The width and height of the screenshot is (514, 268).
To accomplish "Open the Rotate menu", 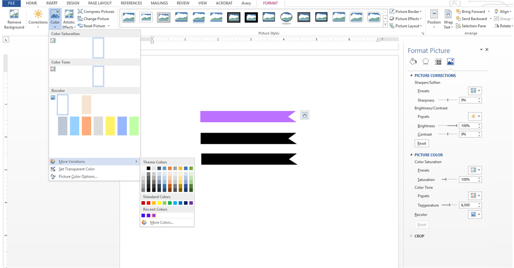I will coord(503,26).
